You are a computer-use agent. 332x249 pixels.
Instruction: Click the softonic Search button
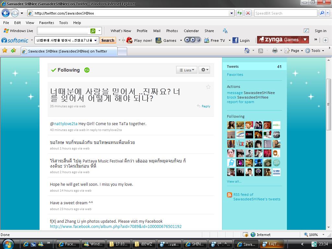(108, 40)
